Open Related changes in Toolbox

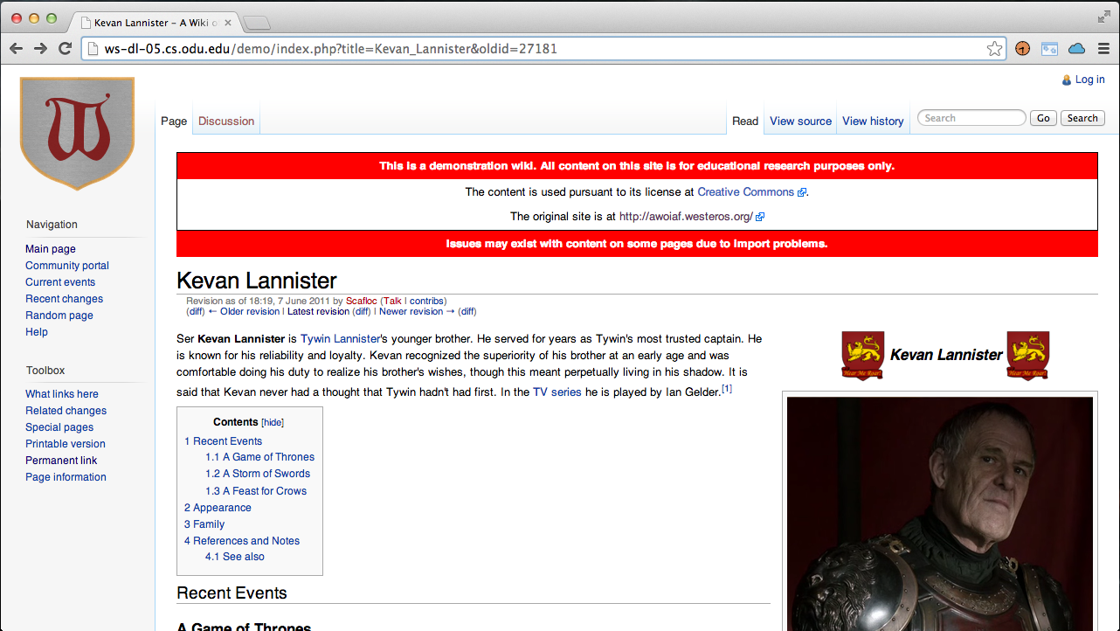pos(66,411)
